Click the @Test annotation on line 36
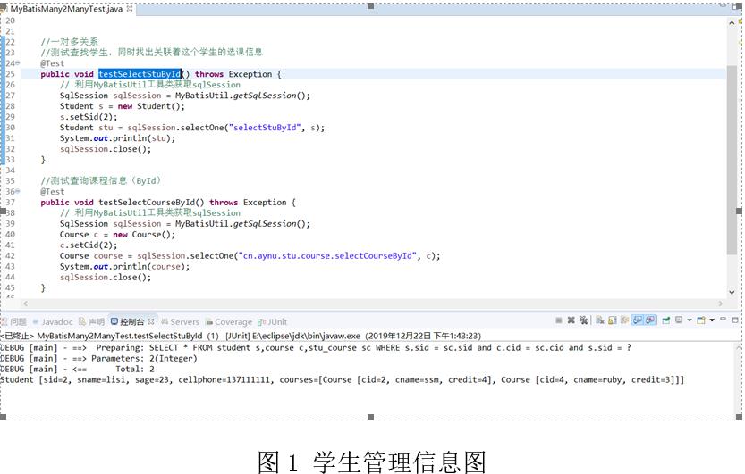This screenshot has height=474, width=745. (x=52, y=192)
